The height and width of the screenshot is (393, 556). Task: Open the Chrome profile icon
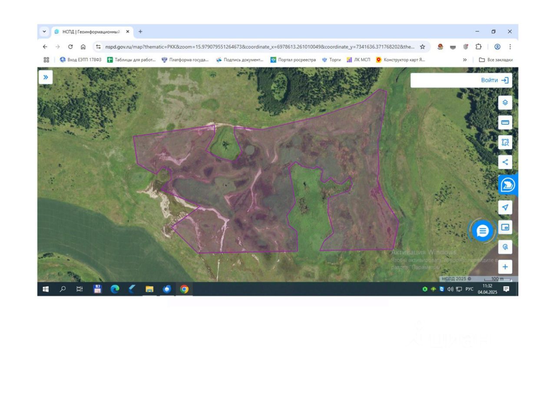[497, 47]
